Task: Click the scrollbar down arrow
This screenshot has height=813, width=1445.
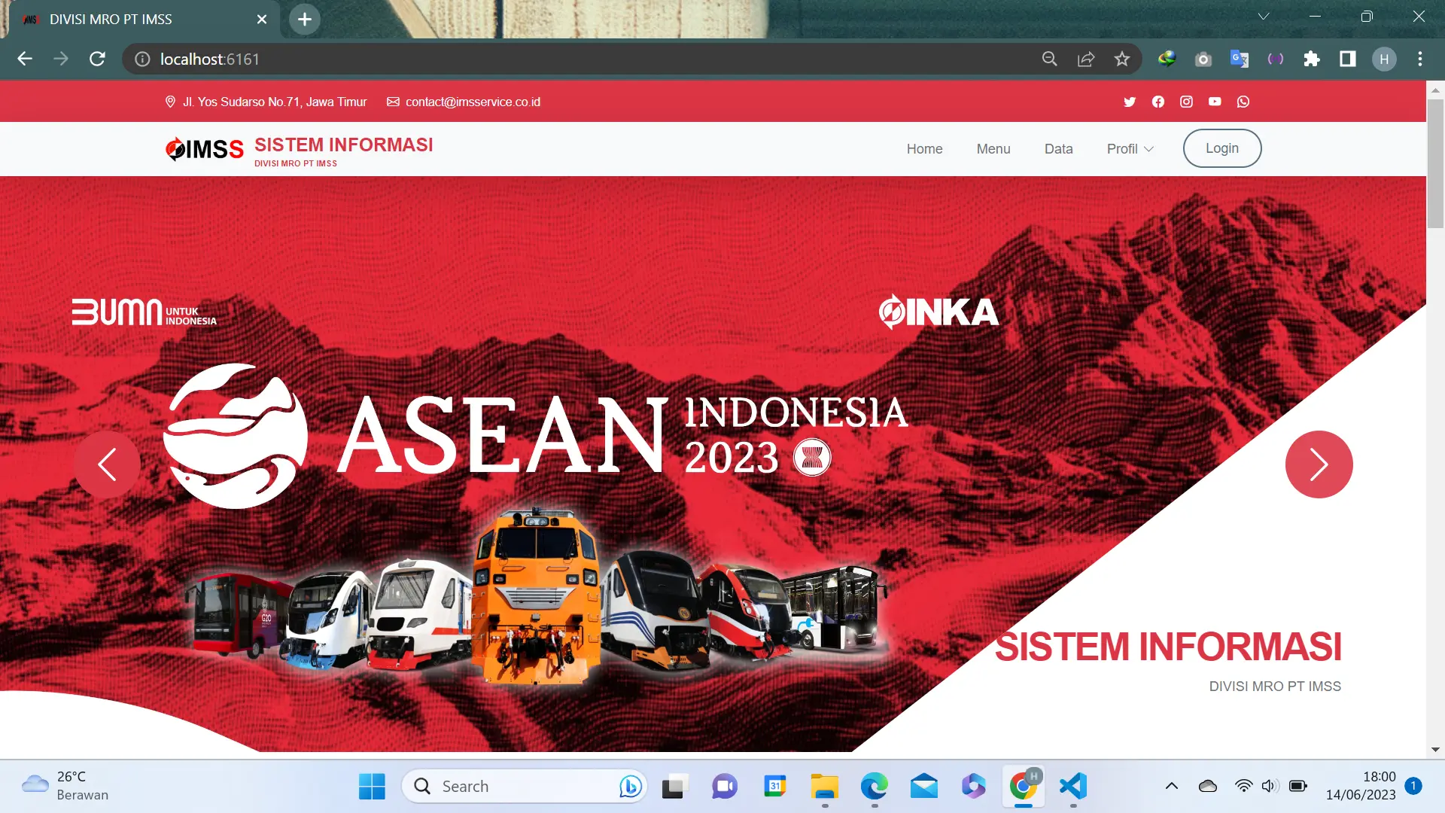Action: coord(1435,750)
